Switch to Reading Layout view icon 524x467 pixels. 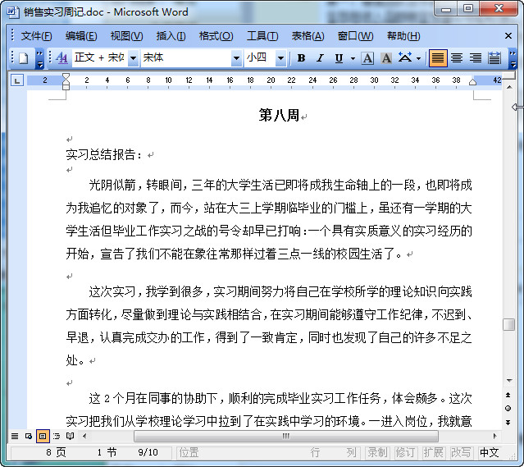coord(71,436)
